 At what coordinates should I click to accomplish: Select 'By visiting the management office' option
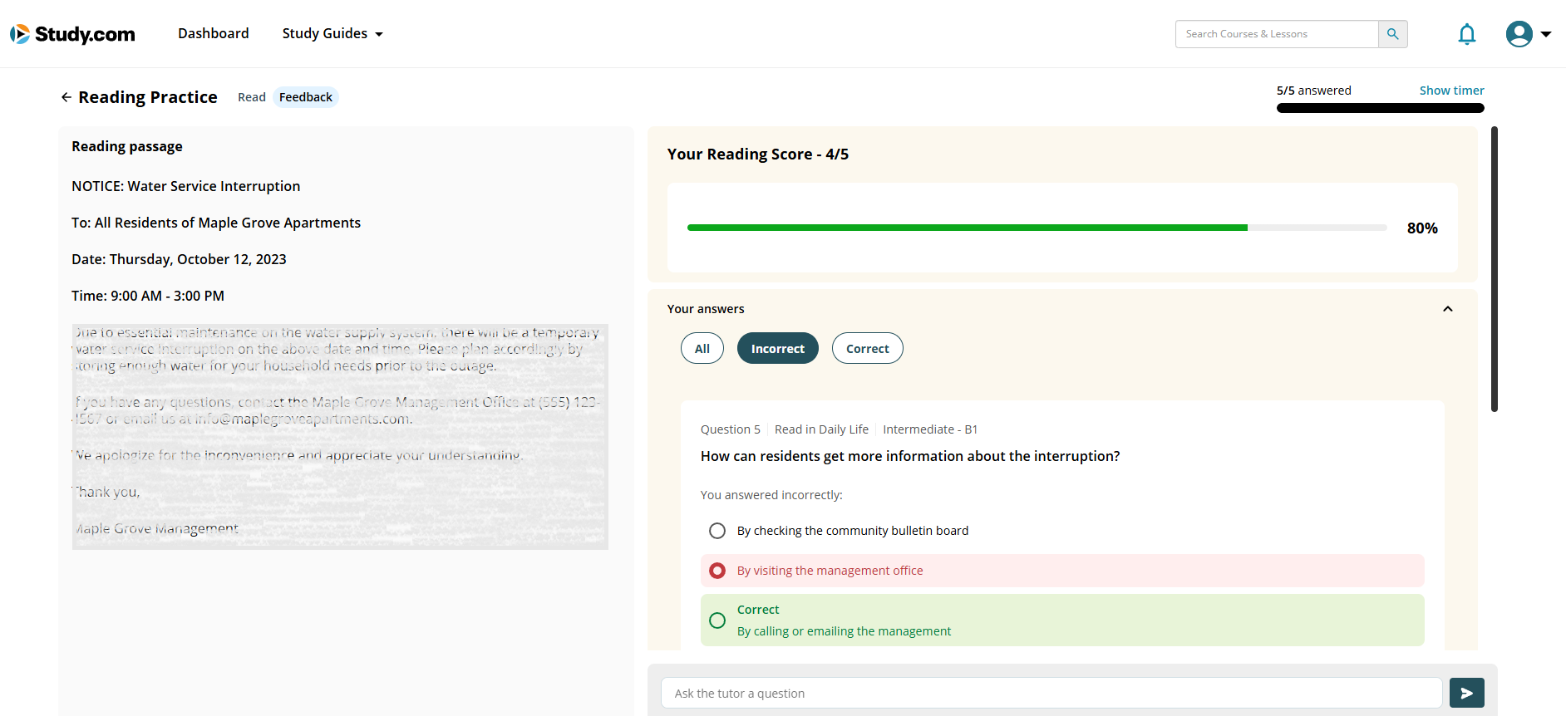[717, 571]
